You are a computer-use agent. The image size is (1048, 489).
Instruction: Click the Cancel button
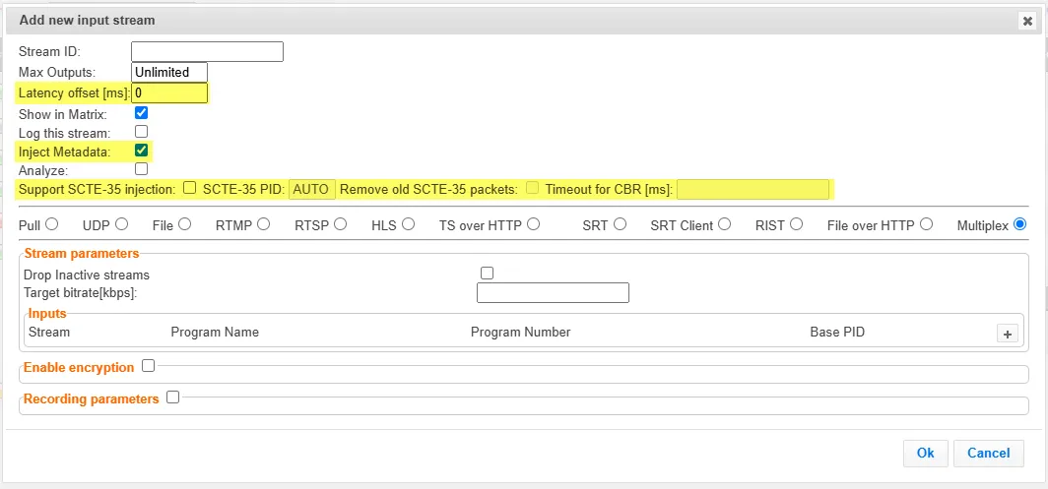click(989, 453)
